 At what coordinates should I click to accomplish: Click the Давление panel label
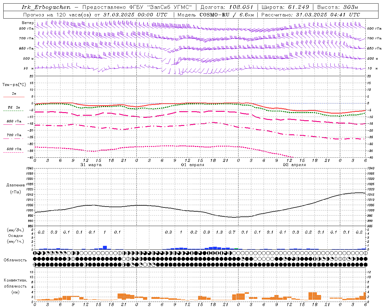point(15,185)
